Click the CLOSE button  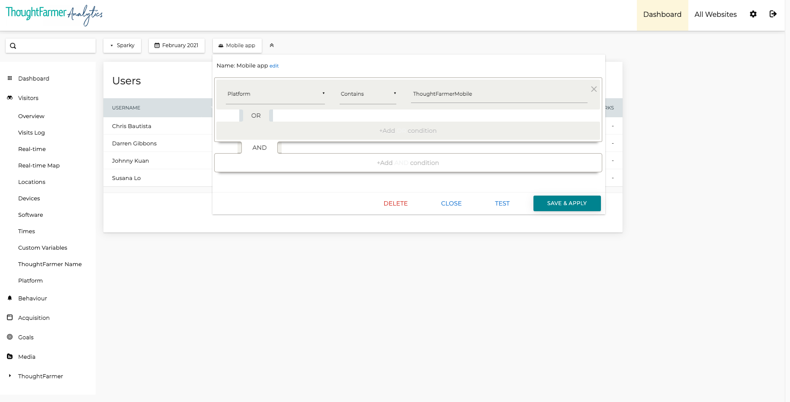pos(451,203)
